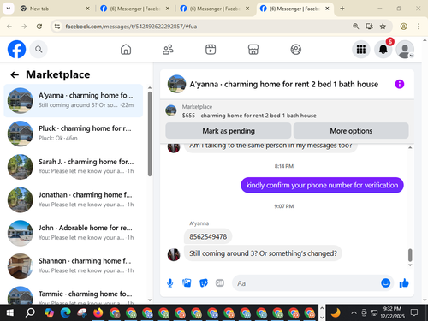The height and width of the screenshot is (321, 428).
Task: Open the Windows Start menu
Action: 9,312
